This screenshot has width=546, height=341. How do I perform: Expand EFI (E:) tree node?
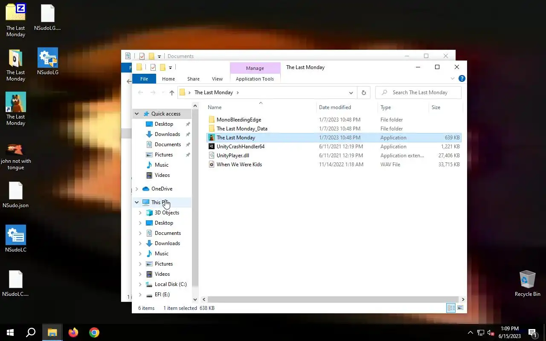140,295
